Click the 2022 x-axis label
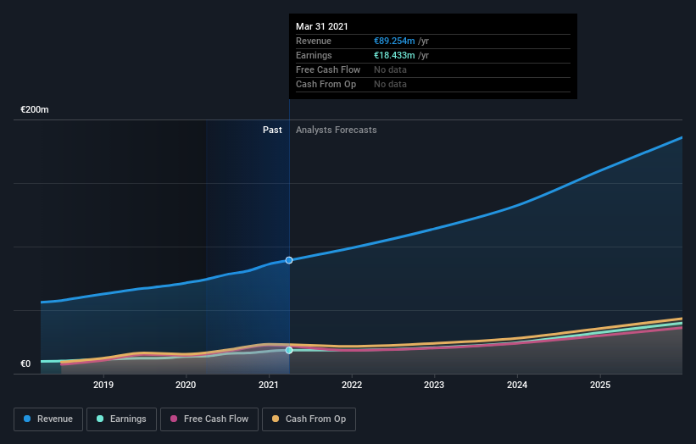 (352, 385)
